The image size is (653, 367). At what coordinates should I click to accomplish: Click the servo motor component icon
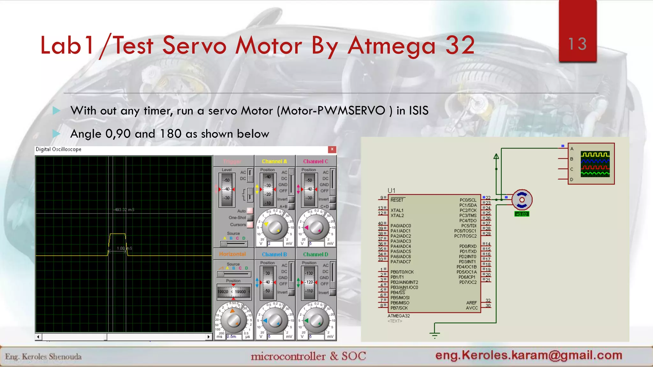click(522, 200)
